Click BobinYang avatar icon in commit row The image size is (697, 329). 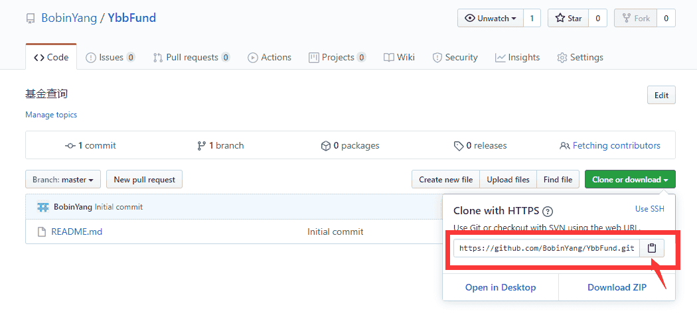pos(42,207)
